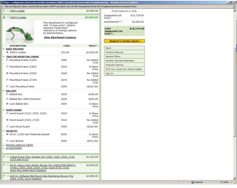Click the $305.00 Ballast Box Extension price
237x188 pixels.
pos(93,99)
